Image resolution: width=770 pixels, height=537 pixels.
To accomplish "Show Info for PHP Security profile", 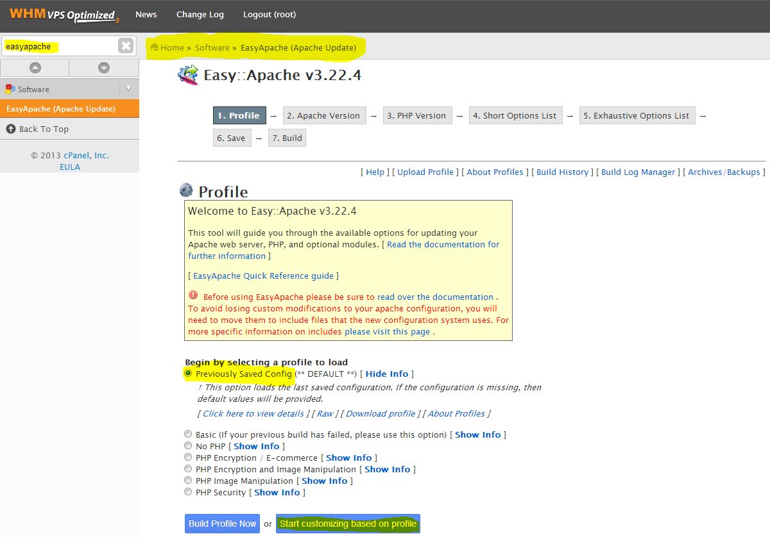I will (x=277, y=492).
